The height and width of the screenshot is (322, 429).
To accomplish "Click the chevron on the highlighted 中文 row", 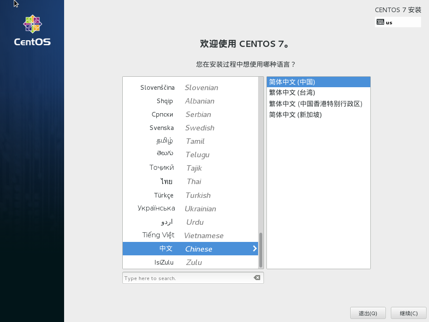I will 255,248.
